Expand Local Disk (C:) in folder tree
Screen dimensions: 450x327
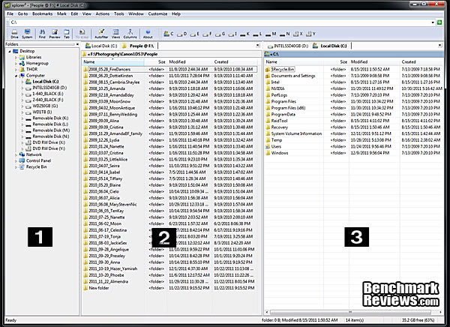[x=22, y=82]
